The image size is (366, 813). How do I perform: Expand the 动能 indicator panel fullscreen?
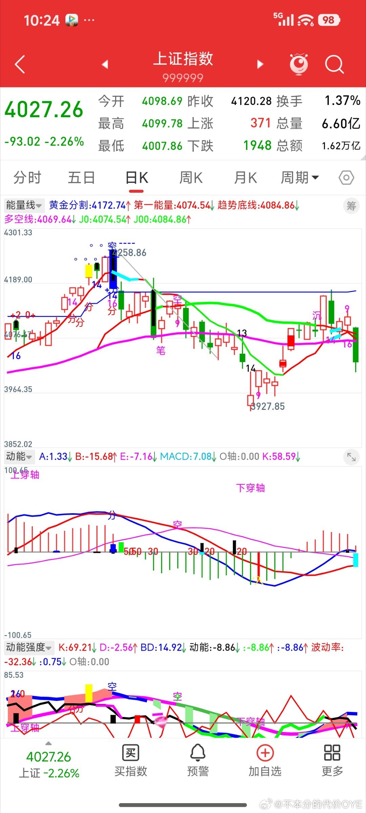[351, 457]
